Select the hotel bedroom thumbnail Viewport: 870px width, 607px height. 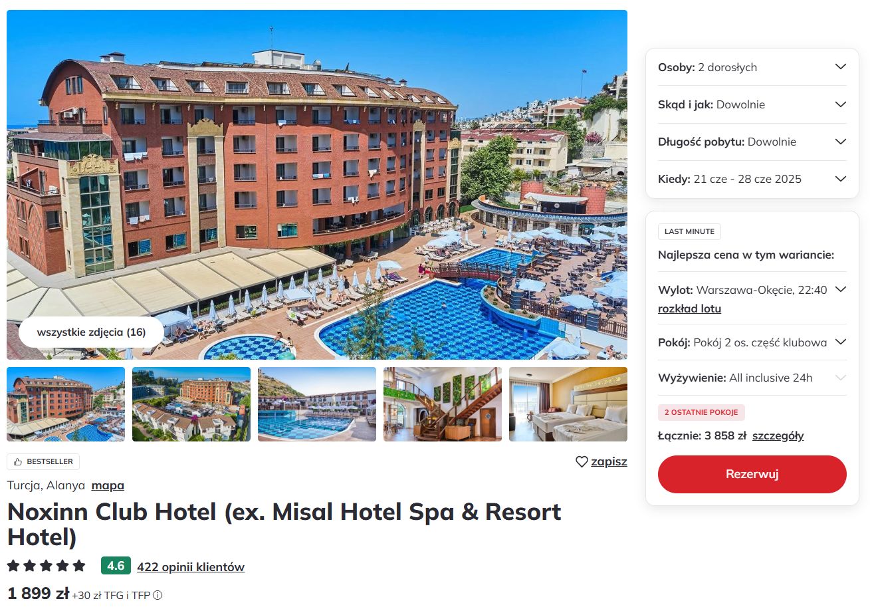point(568,404)
